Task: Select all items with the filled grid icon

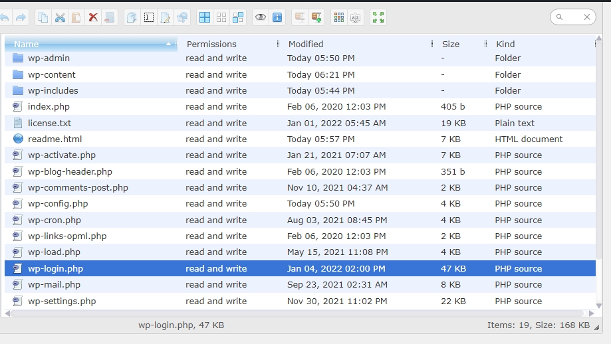Action: (x=205, y=17)
